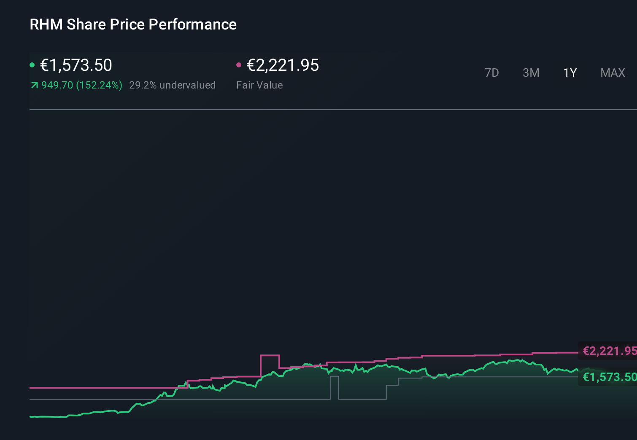Enable the Fair Value overlay via its legend

(x=259, y=85)
